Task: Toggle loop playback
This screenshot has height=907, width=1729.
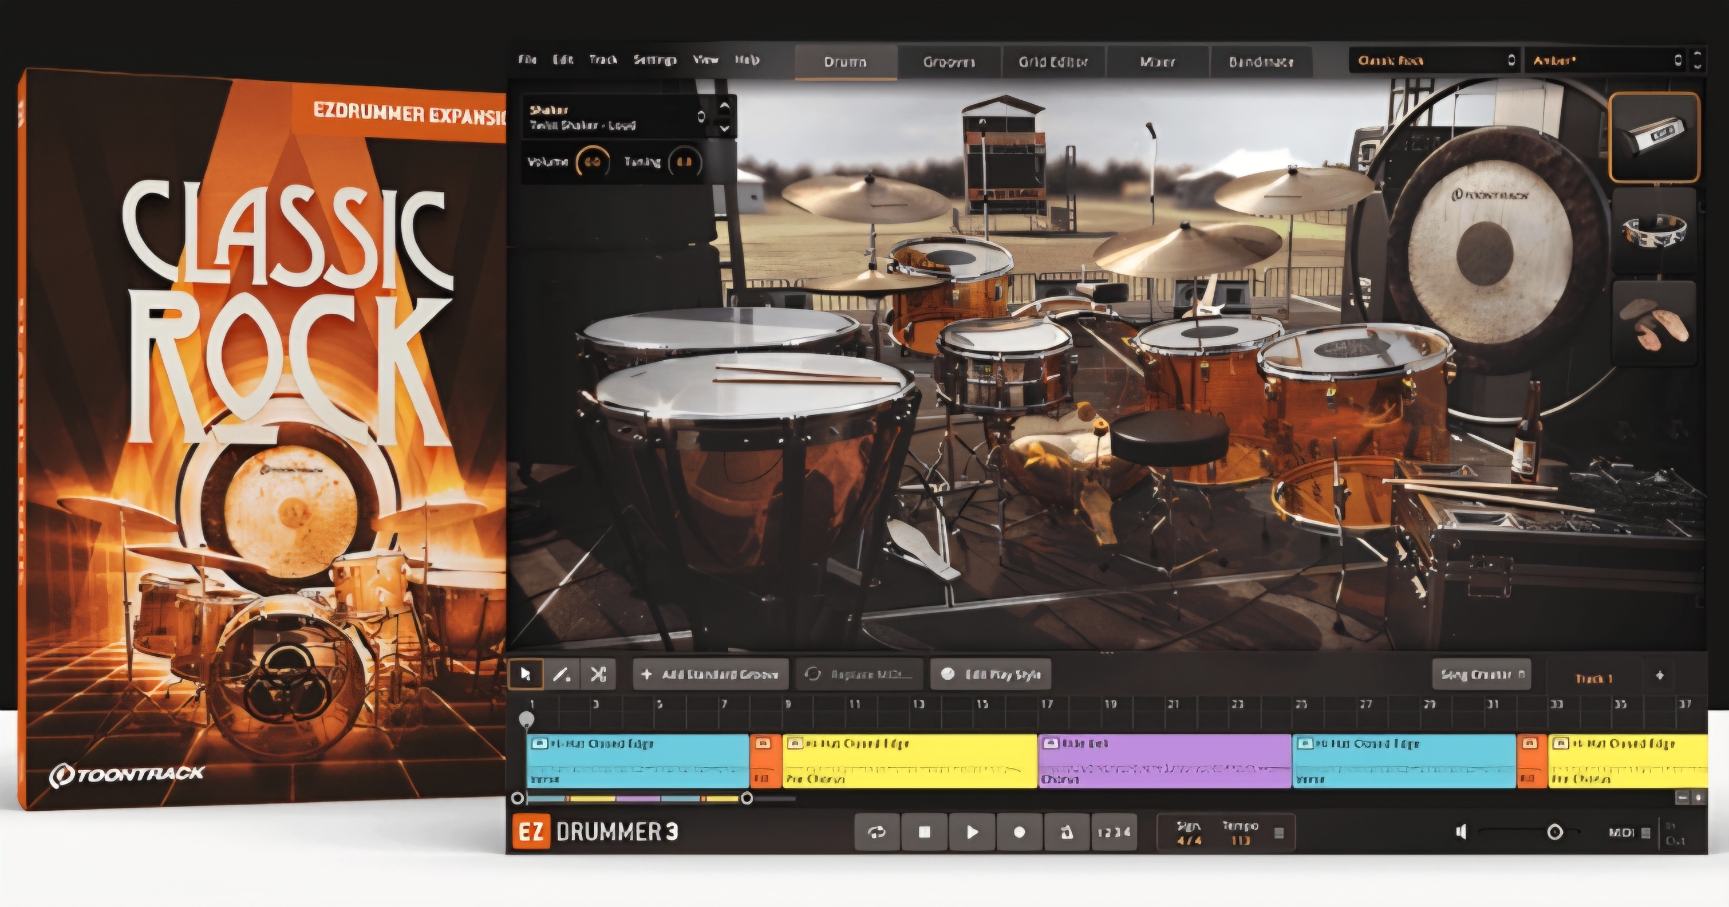Action: tap(877, 832)
